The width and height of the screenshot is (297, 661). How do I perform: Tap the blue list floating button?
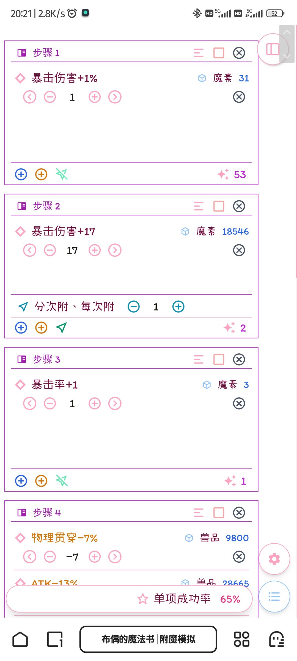pyautogui.click(x=274, y=597)
